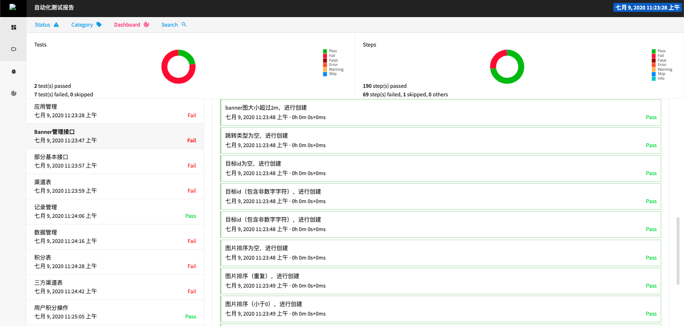Open the target spiral icon in sidebar
The width and height of the screenshot is (684, 326).
pos(13,93)
